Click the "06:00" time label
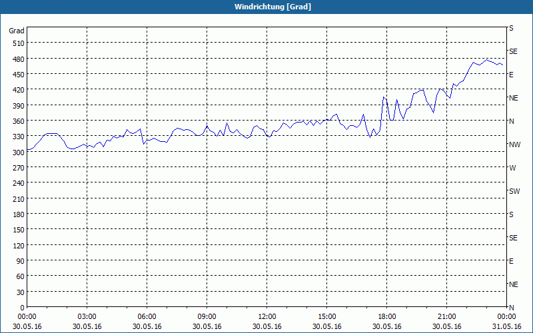The width and height of the screenshot is (533, 333). [x=147, y=317]
